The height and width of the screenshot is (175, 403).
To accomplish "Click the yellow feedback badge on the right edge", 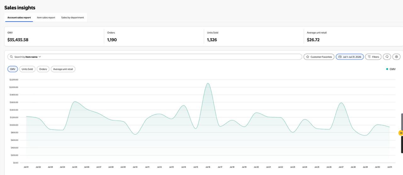I will [401, 133].
